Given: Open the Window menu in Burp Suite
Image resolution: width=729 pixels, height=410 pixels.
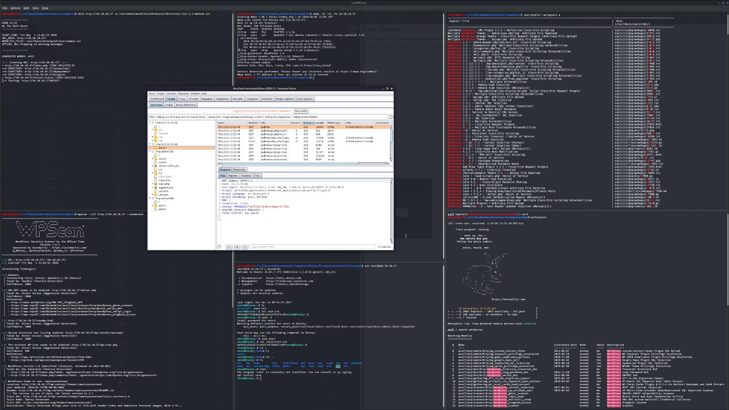Looking at the screenshot, I should [195, 94].
